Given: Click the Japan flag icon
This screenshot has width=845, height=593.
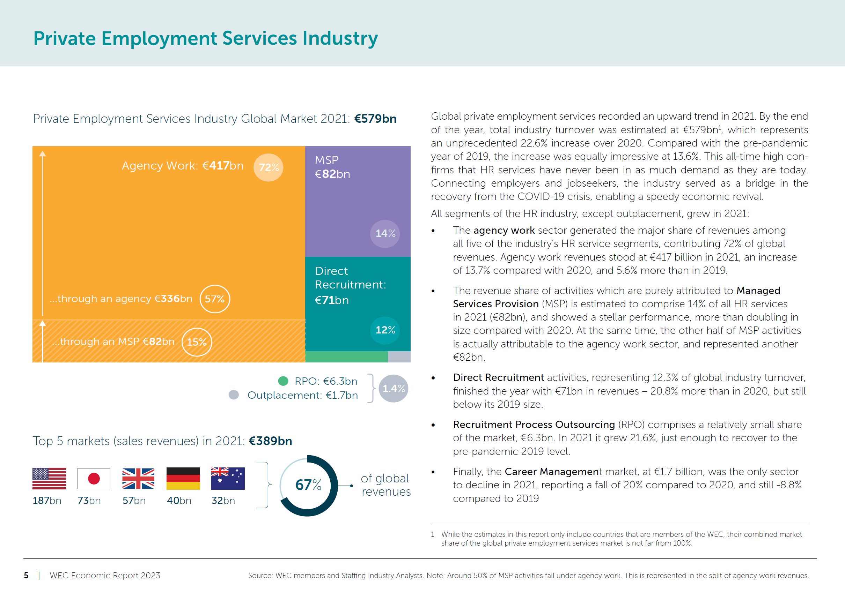Looking at the screenshot, I should coord(94,478).
